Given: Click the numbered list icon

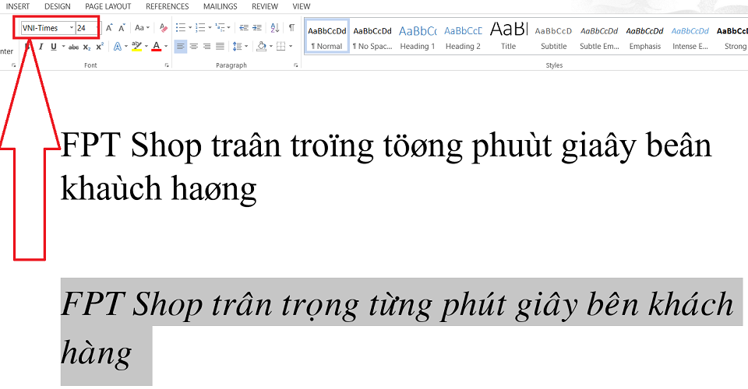Looking at the screenshot, I should (x=200, y=27).
